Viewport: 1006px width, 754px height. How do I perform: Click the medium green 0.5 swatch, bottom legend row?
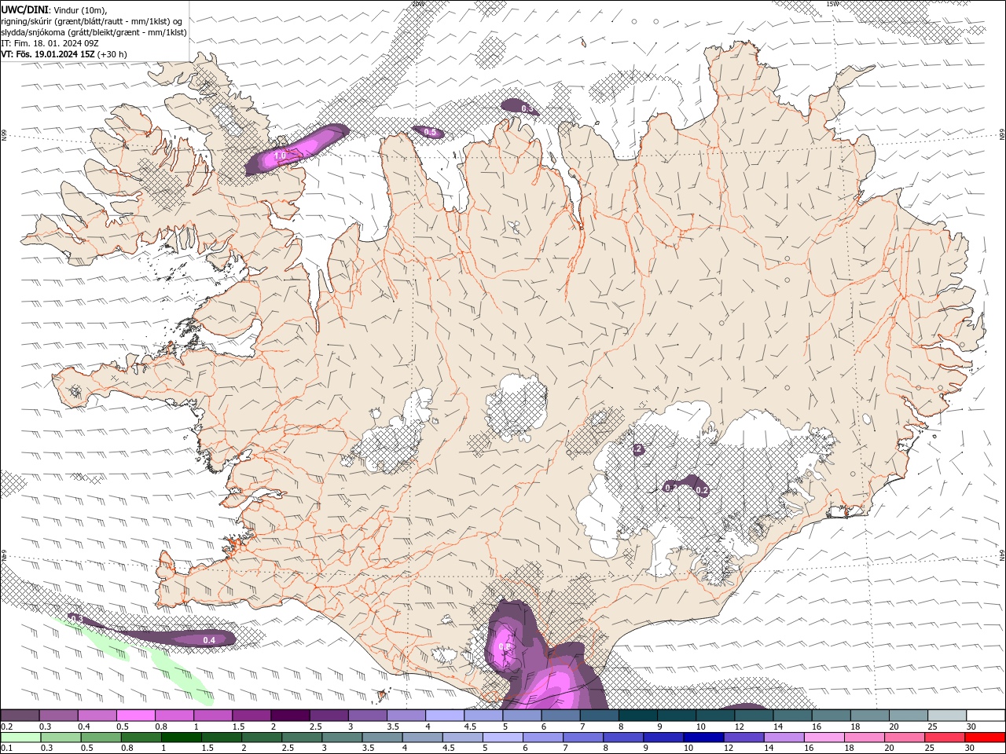(101, 738)
